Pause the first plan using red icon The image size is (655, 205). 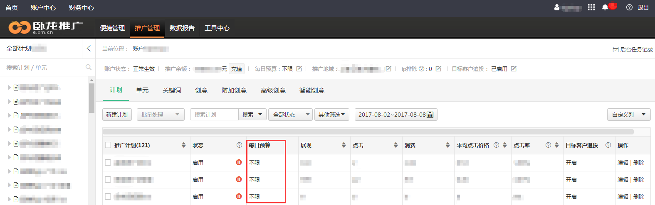tap(239, 162)
